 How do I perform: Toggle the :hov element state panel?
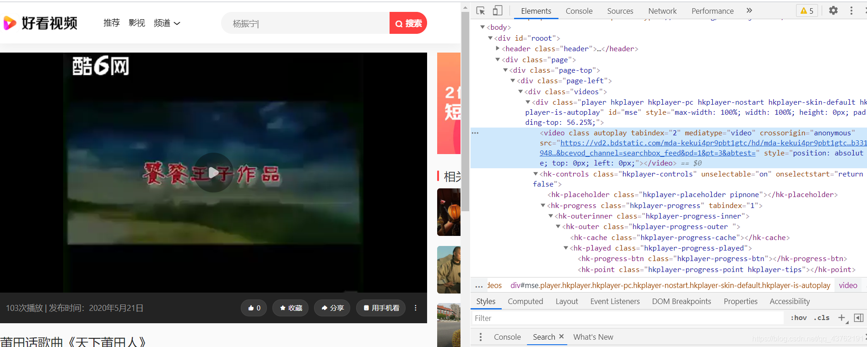tap(799, 318)
